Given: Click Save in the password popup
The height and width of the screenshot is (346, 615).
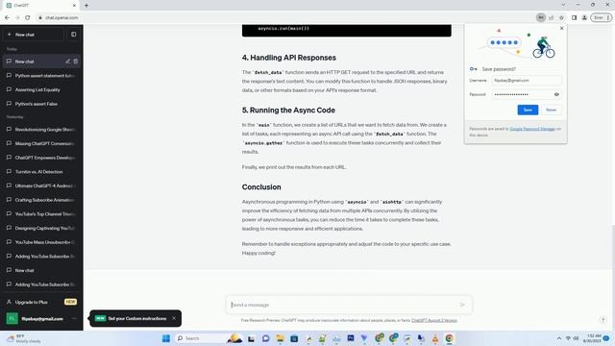Looking at the screenshot, I should [528, 110].
